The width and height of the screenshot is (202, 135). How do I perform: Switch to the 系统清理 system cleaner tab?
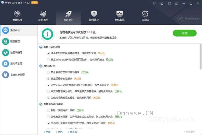click(43, 16)
